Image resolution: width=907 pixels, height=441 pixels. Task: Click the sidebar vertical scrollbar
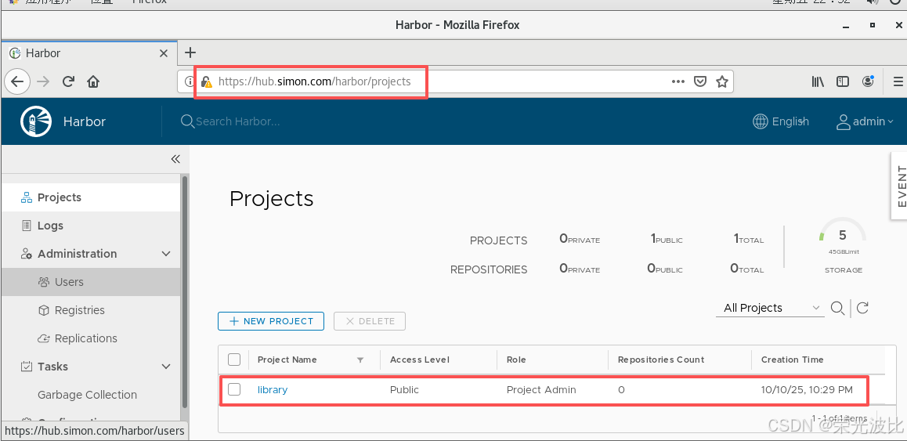(x=185, y=292)
